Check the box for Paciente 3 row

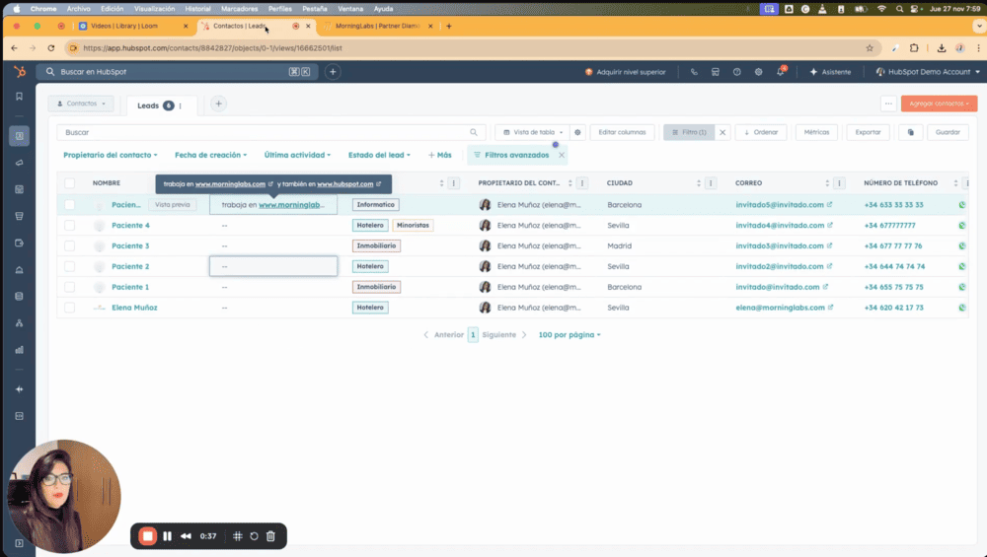(69, 245)
